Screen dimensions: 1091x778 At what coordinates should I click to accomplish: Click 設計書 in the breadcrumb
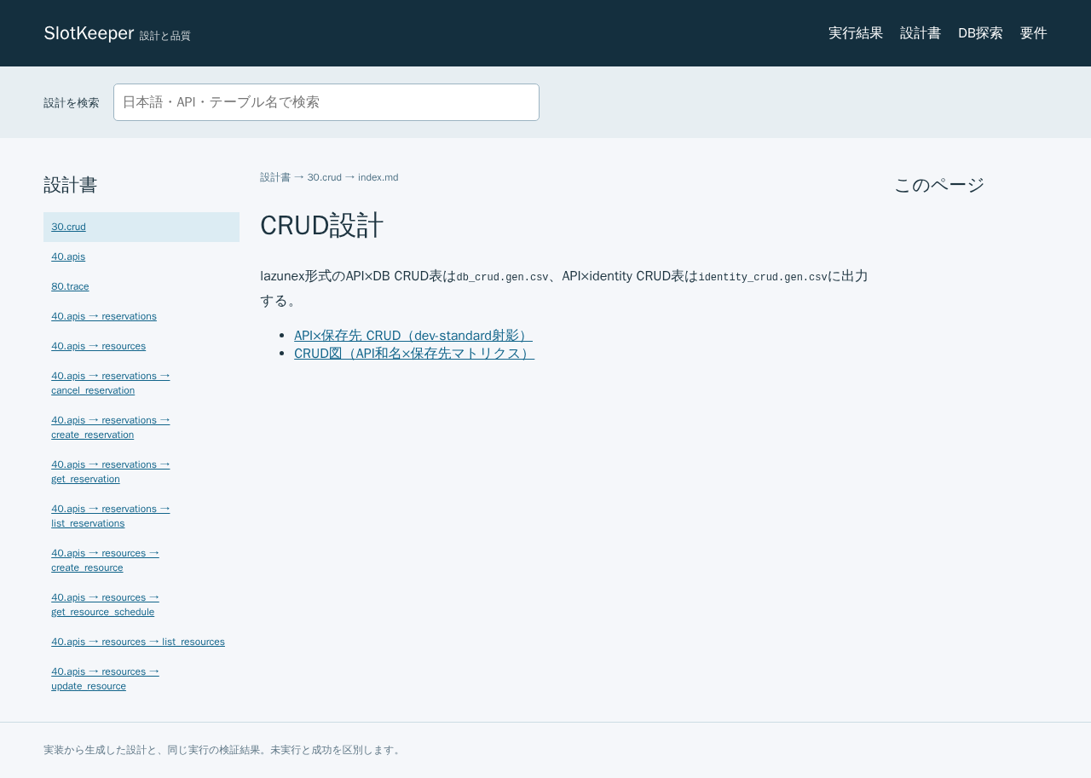pyautogui.click(x=275, y=177)
